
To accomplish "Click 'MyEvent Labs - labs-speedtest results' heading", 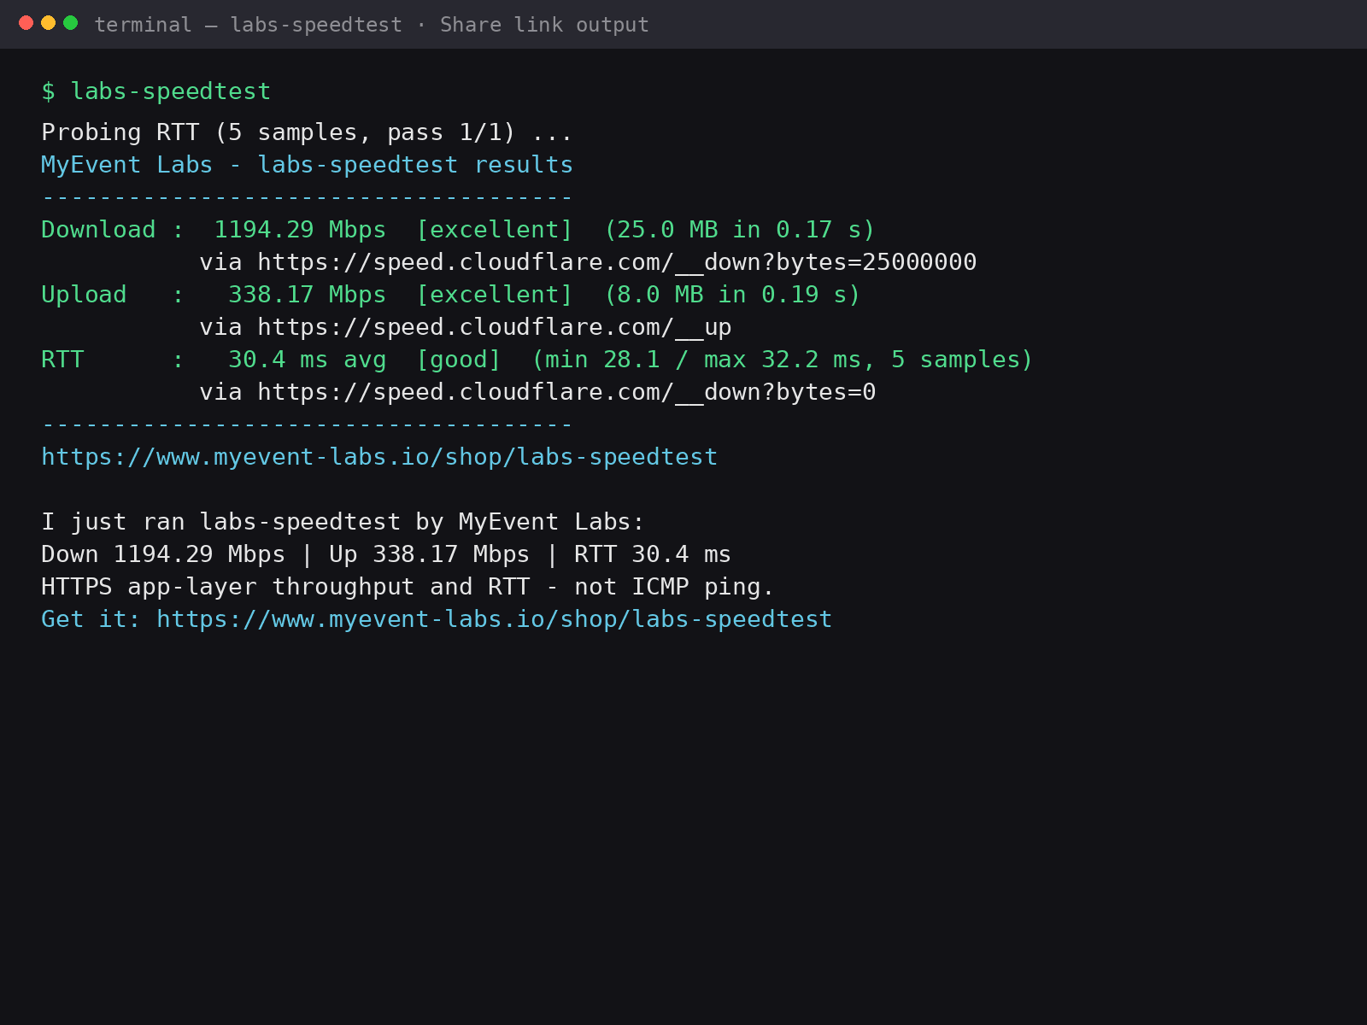I will [x=307, y=165].
